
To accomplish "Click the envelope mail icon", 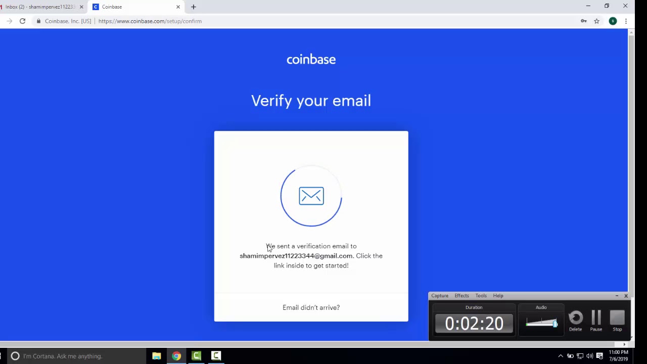I will (x=311, y=196).
